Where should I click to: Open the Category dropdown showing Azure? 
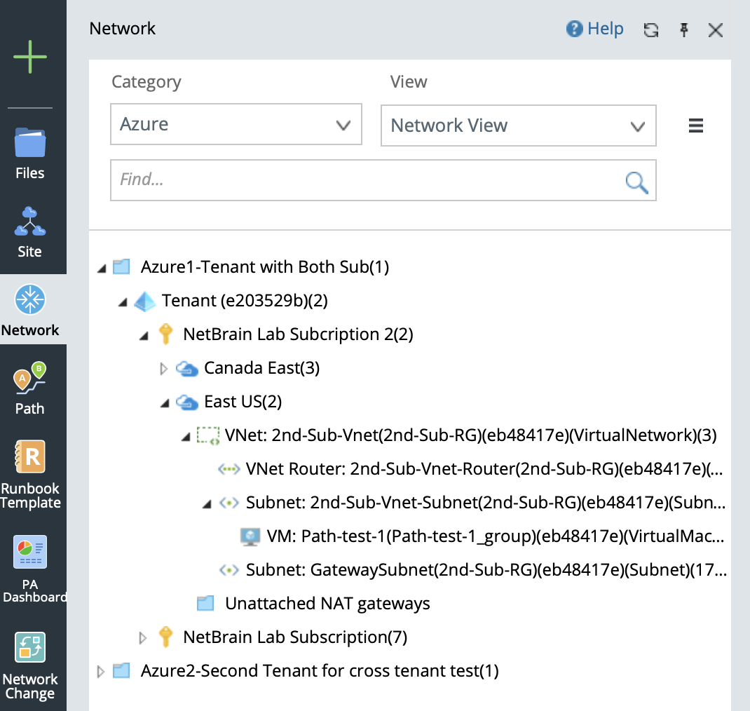click(x=236, y=125)
